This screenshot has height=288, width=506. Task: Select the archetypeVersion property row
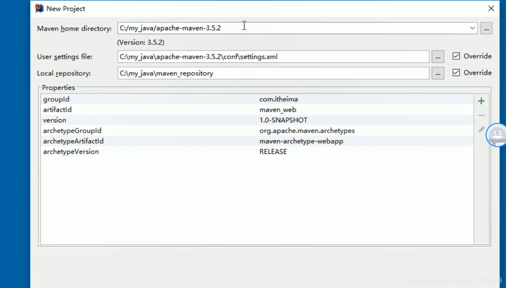tap(257, 151)
